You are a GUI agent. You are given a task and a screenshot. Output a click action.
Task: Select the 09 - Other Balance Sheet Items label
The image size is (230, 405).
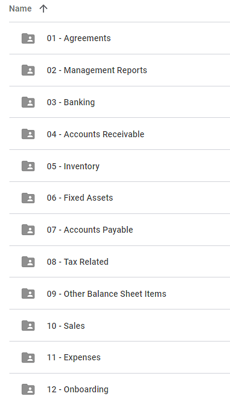point(106,294)
